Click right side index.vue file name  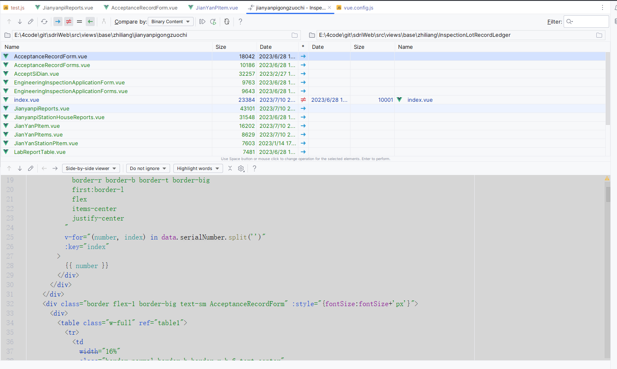coord(420,100)
